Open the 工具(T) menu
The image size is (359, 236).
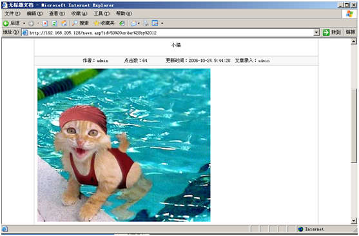click(x=101, y=14)
